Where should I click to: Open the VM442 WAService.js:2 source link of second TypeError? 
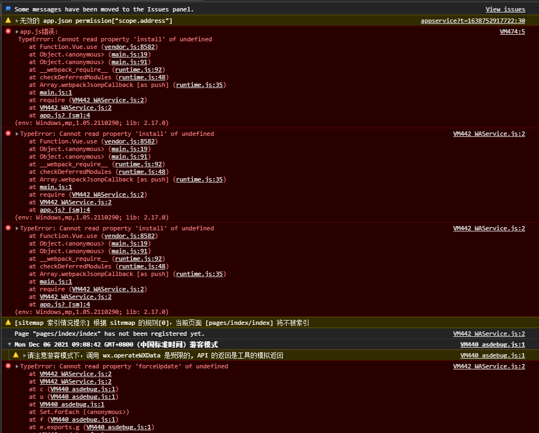click(x=489, y=134)
